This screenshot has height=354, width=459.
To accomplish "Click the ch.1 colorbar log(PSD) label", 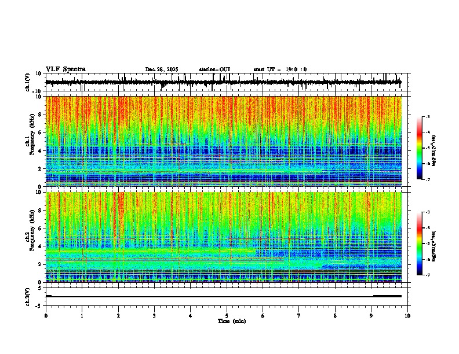I will [434, 151].
